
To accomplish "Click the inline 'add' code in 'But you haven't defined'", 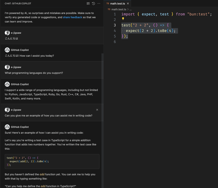I will (42, 174).
